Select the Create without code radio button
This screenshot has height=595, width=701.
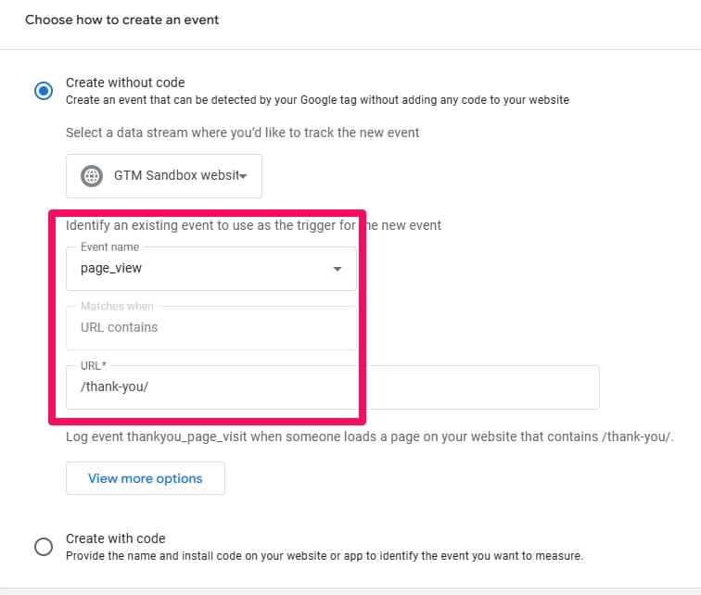tap(44, 91)
